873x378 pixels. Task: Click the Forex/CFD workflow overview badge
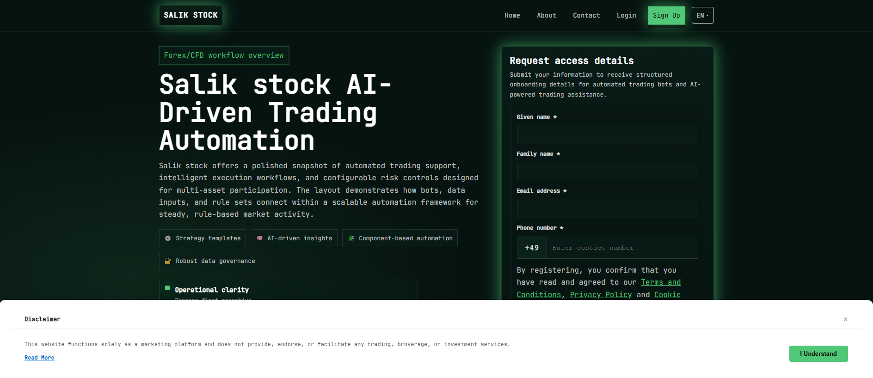click(x=224, y=55)
